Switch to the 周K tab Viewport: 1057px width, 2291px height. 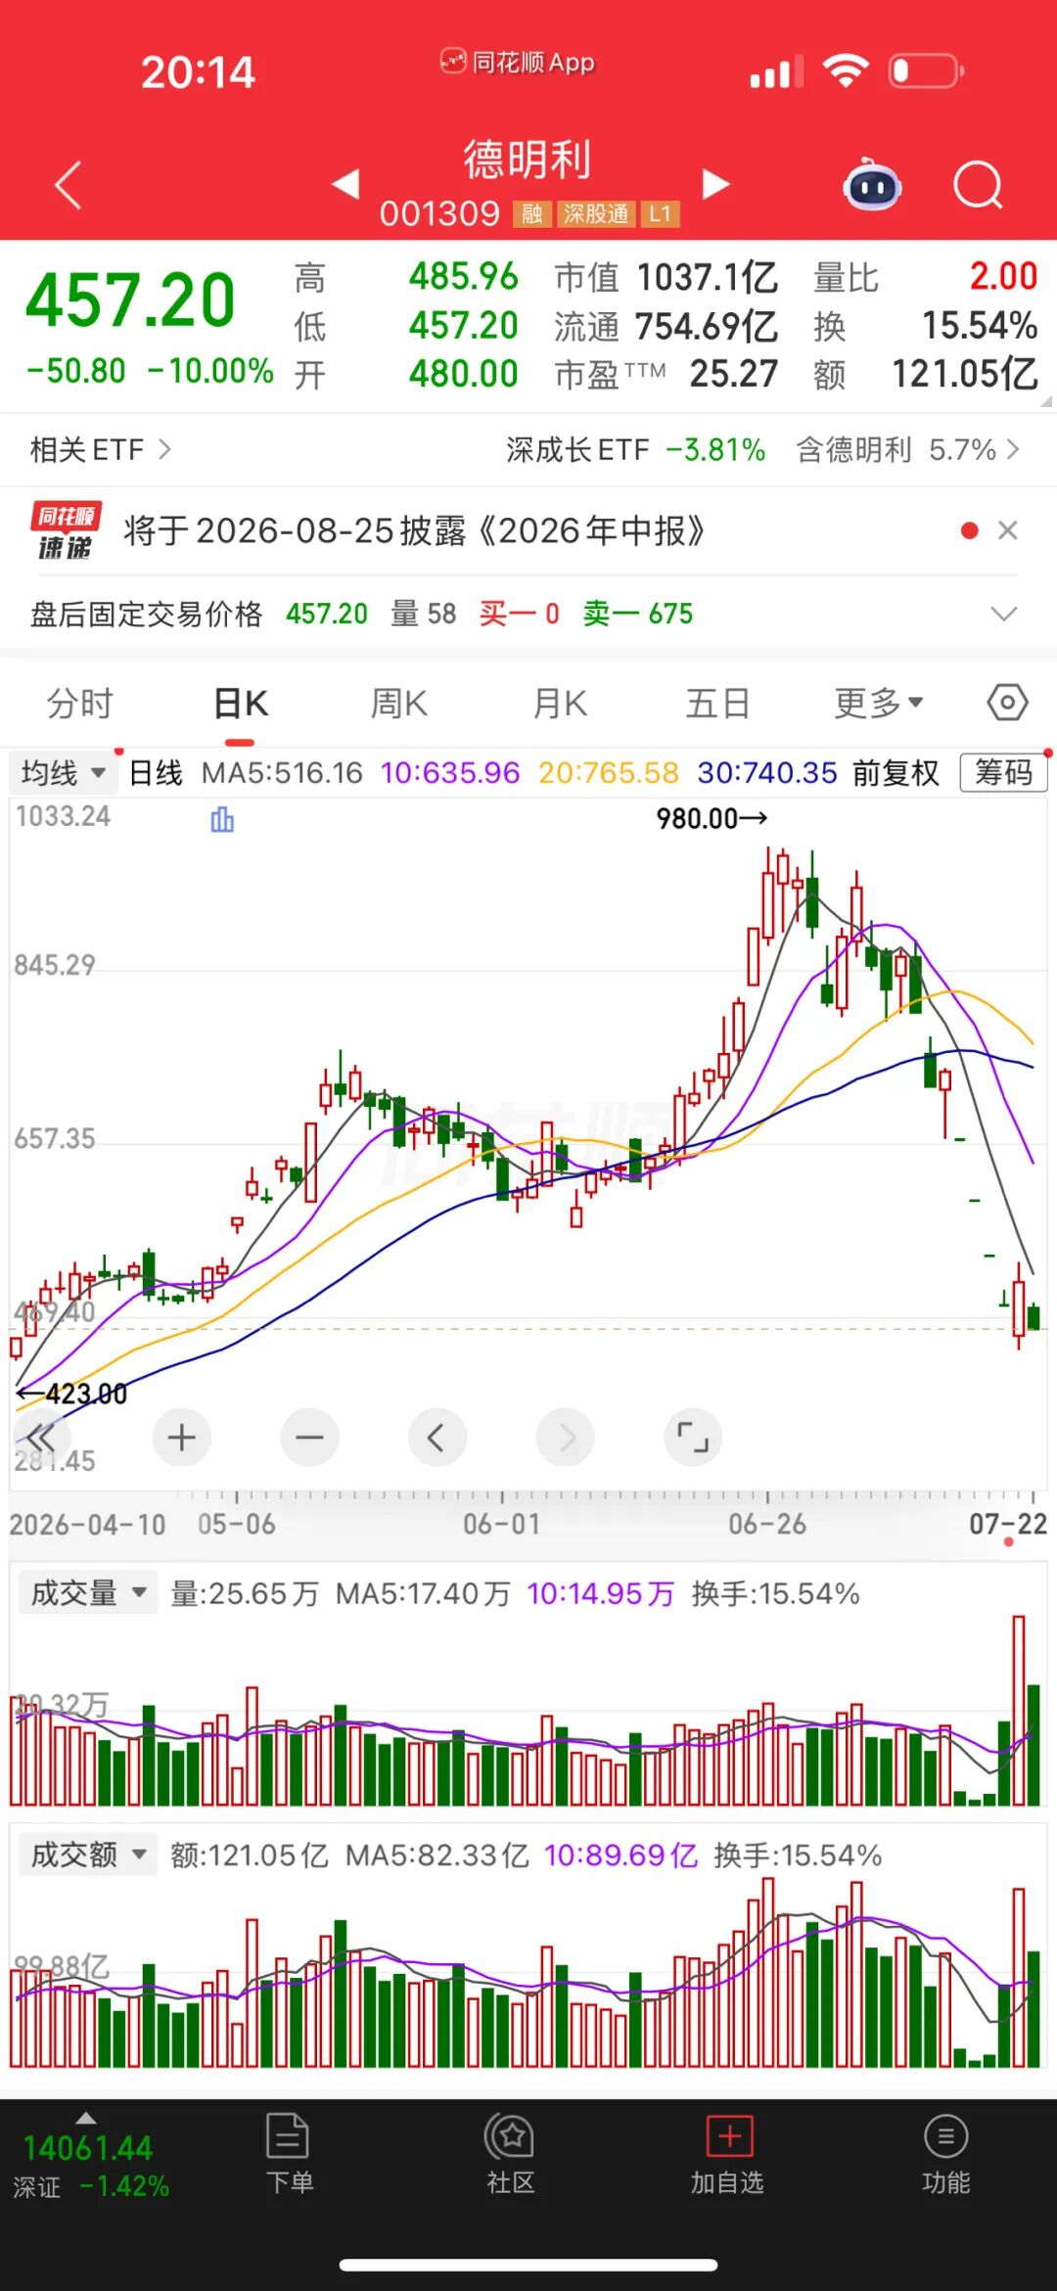pyautogui.click(x=399, y=704)
